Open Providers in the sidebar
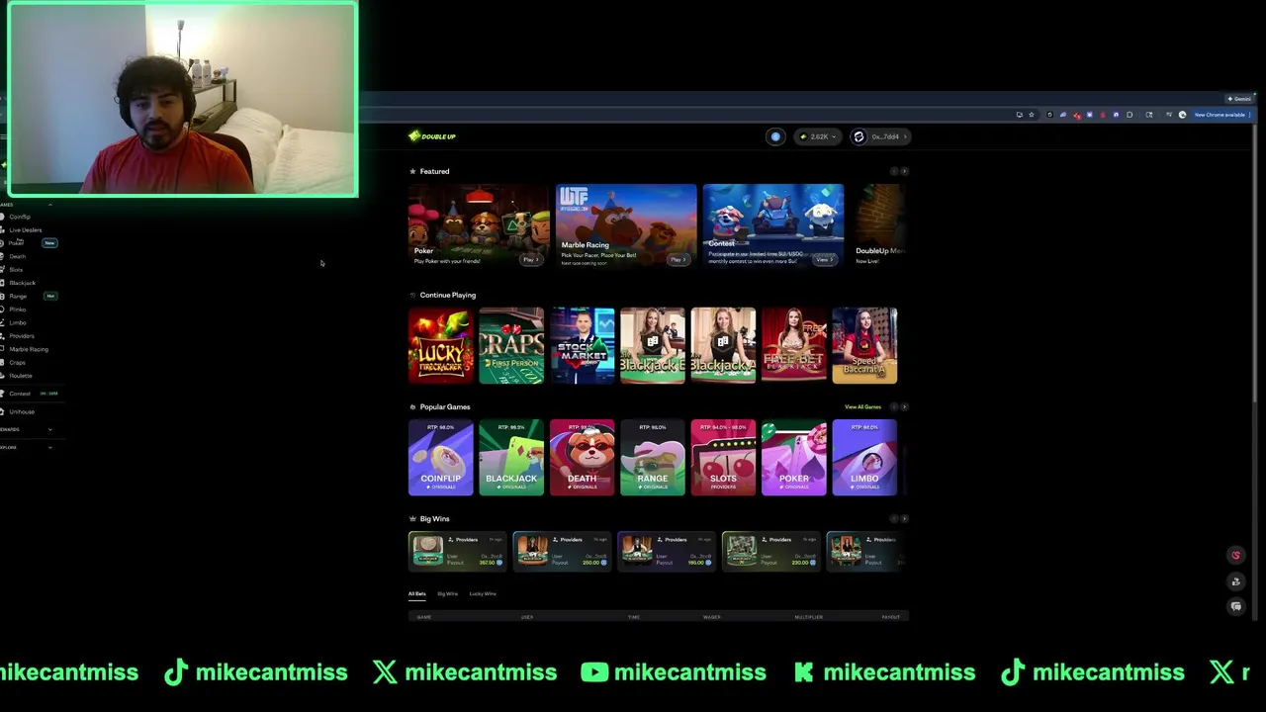Viewport: 1266px width, 712px height. pos(21,336)
